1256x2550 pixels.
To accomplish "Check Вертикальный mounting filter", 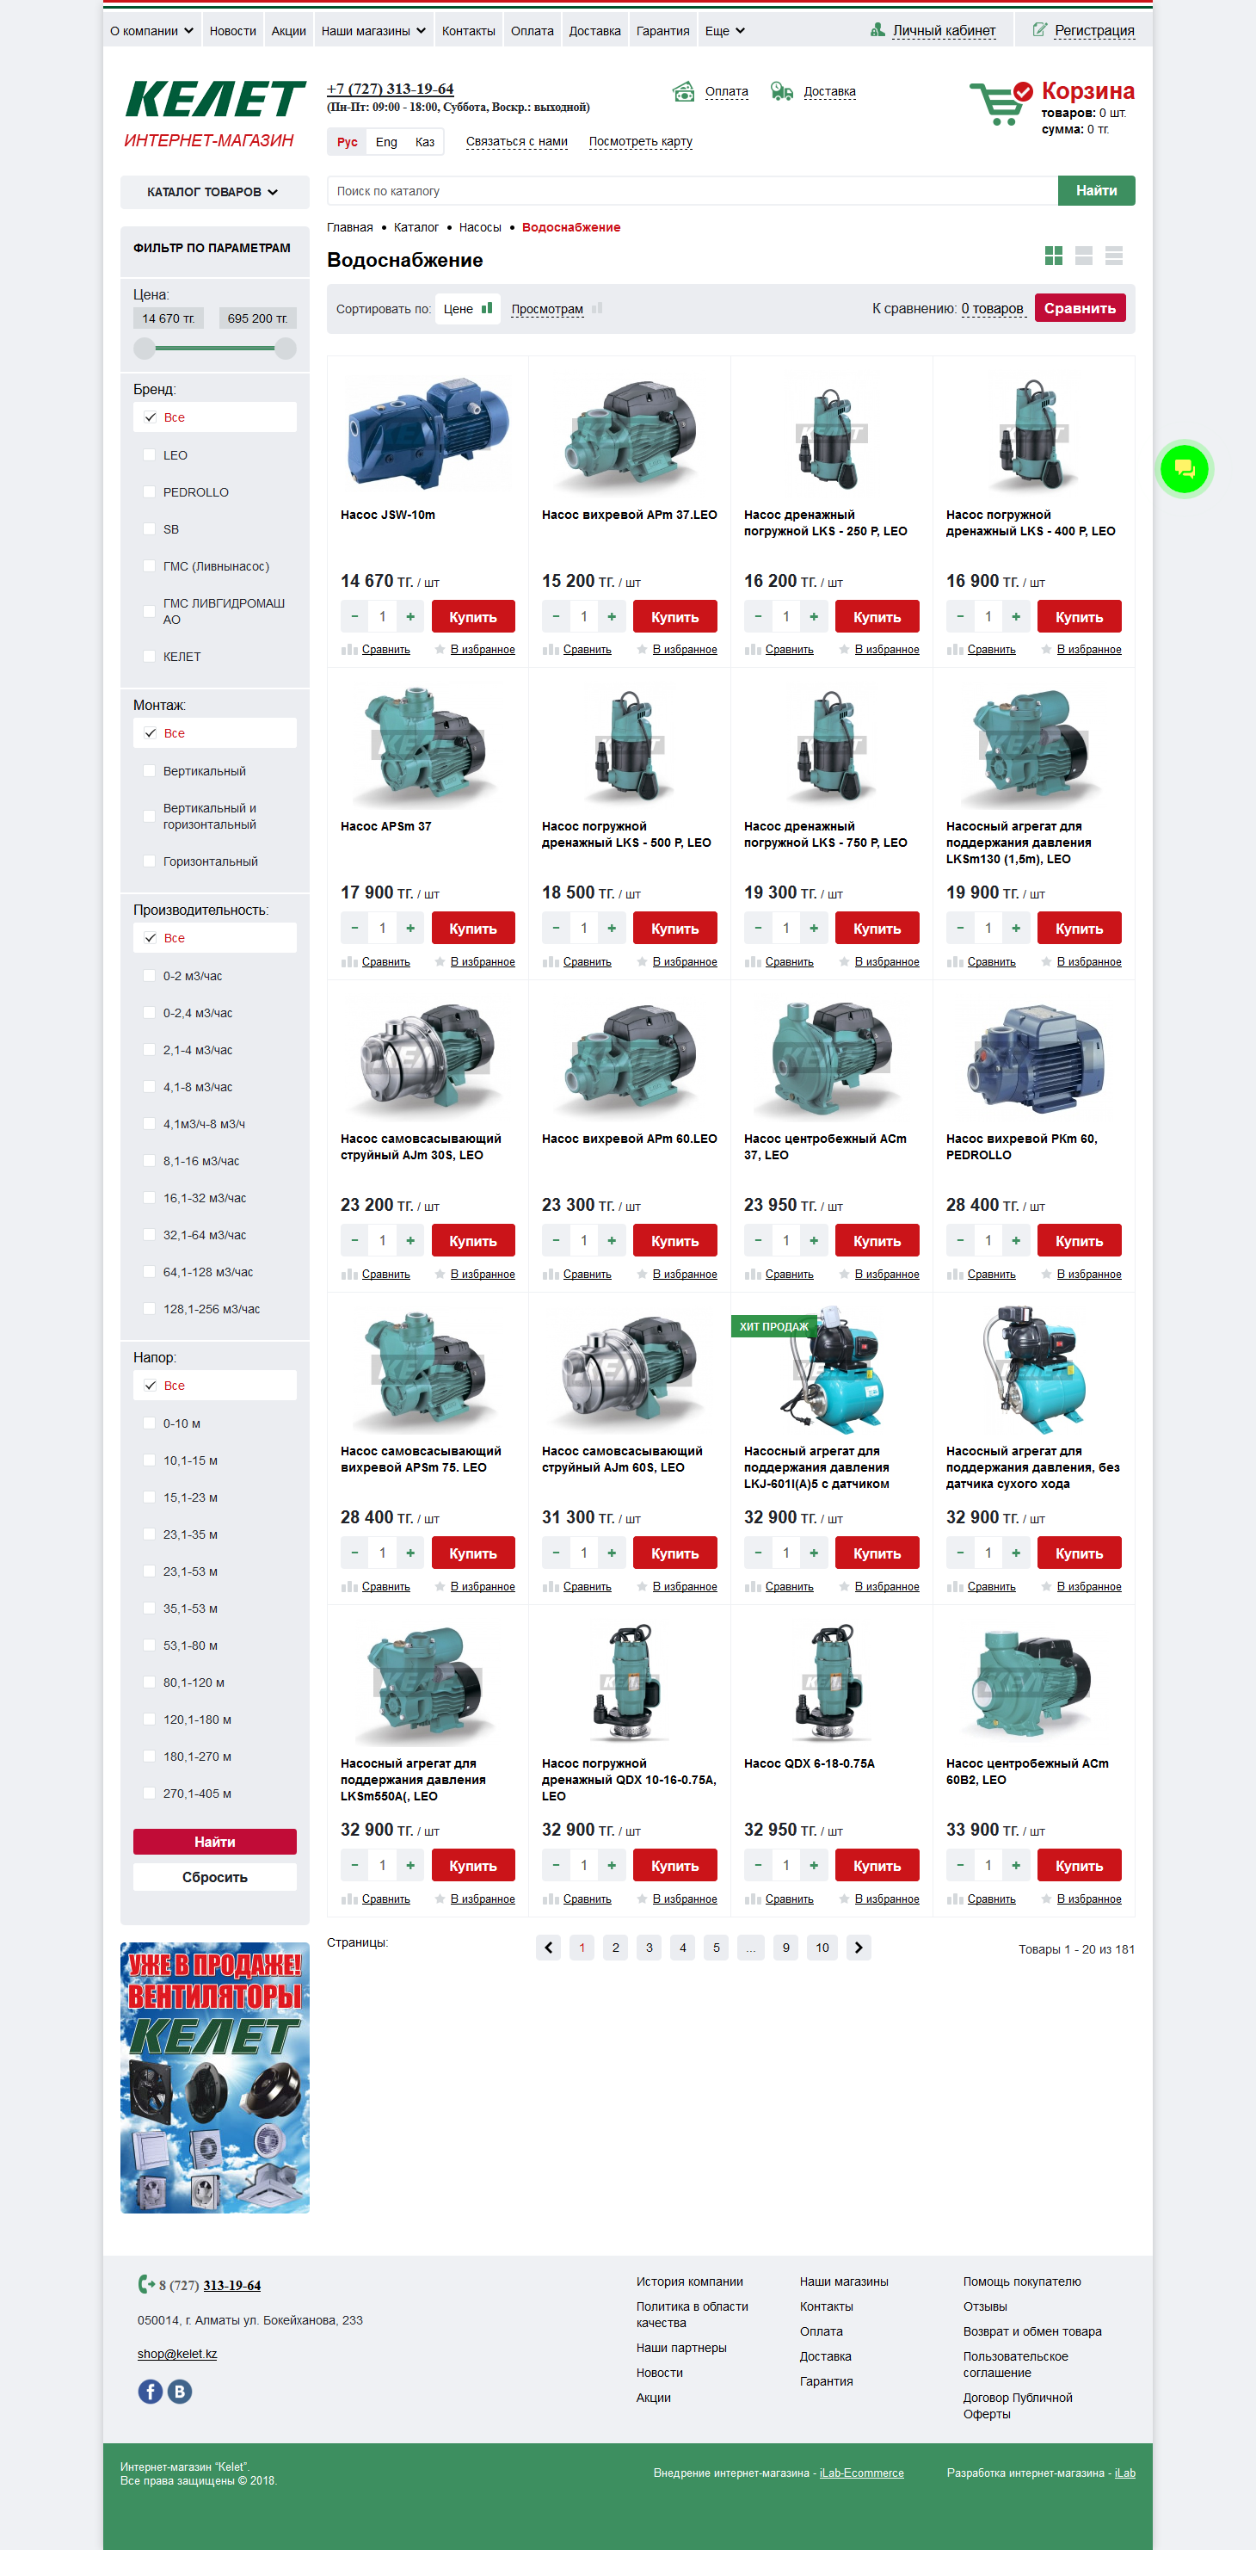I will pyautogui.click(x=150, y=771).
